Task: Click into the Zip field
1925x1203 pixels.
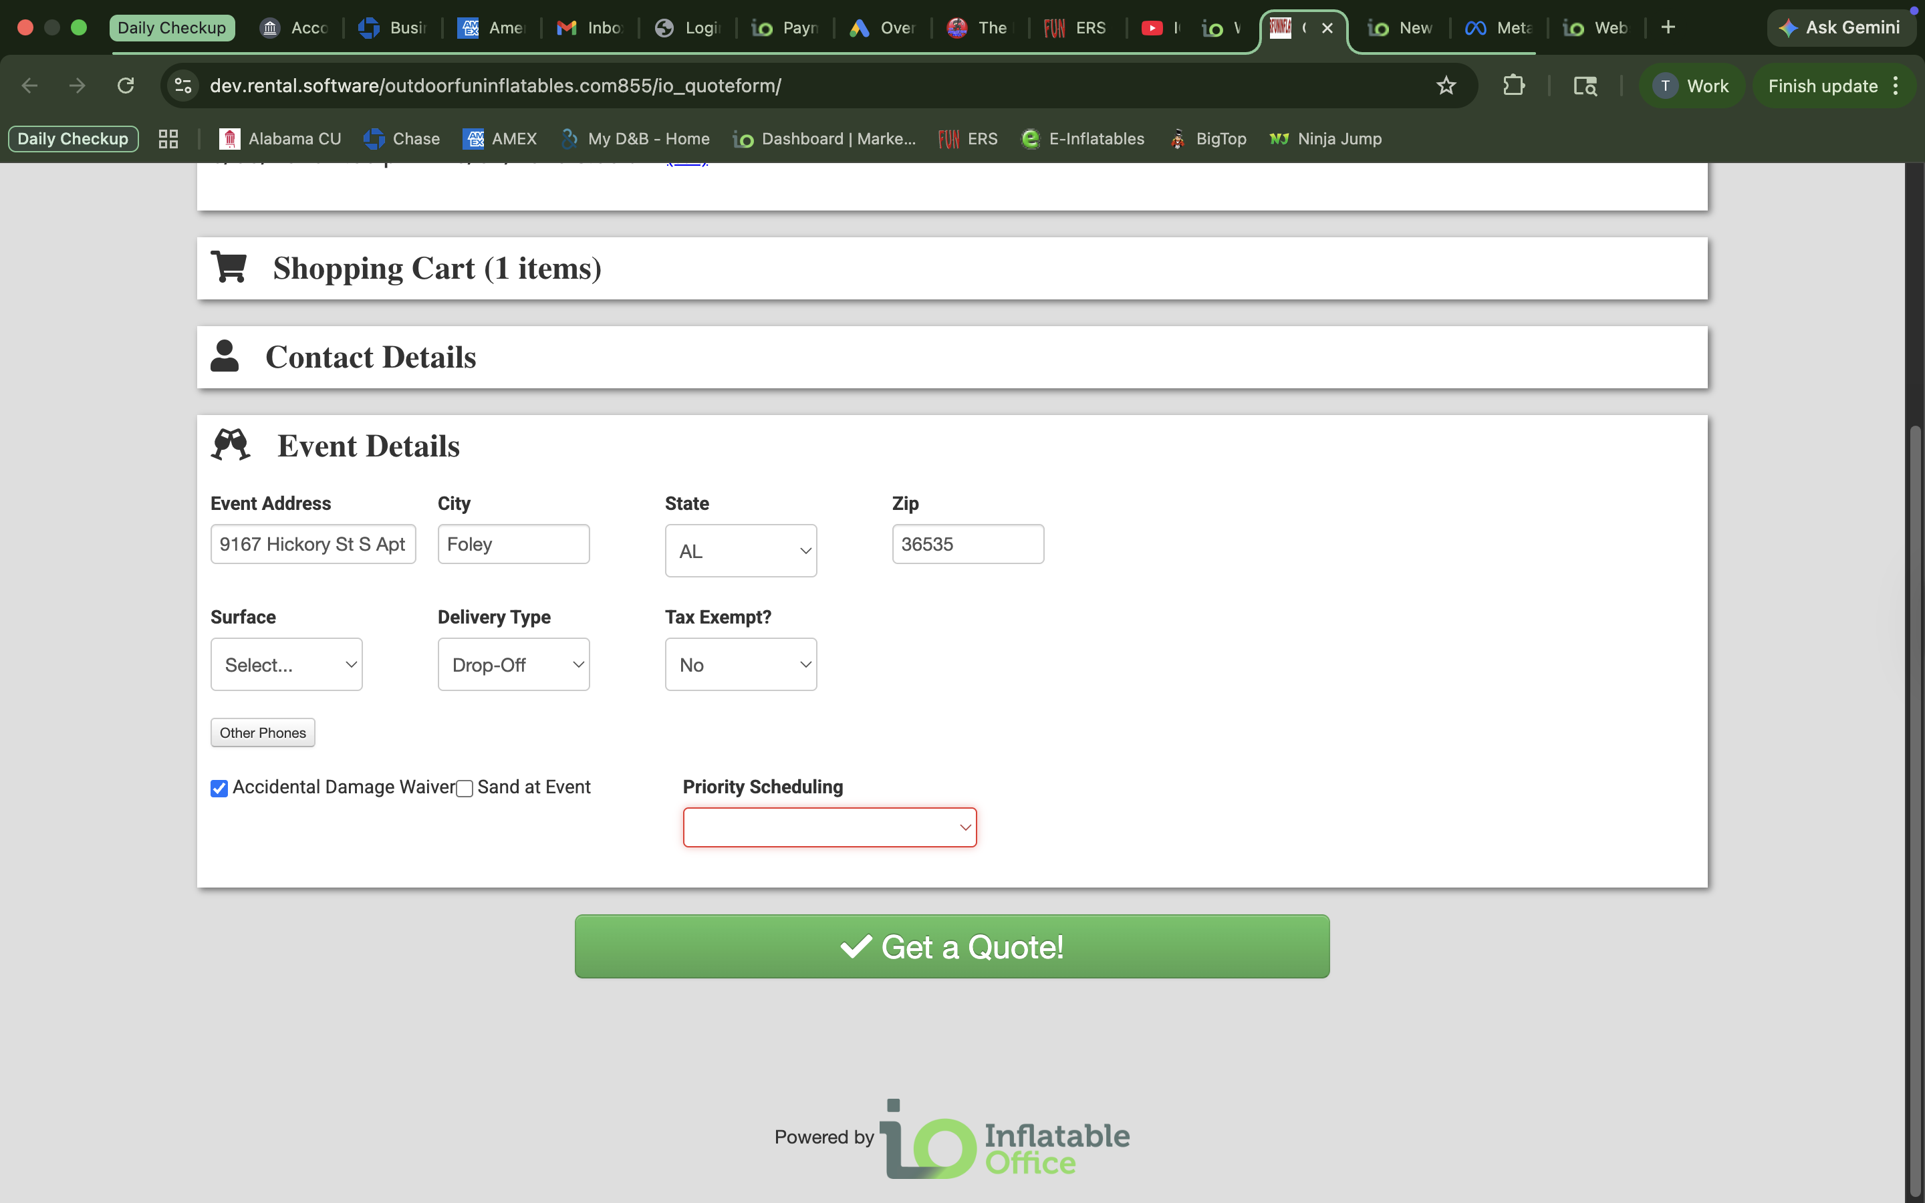Action: coord(967,544)
